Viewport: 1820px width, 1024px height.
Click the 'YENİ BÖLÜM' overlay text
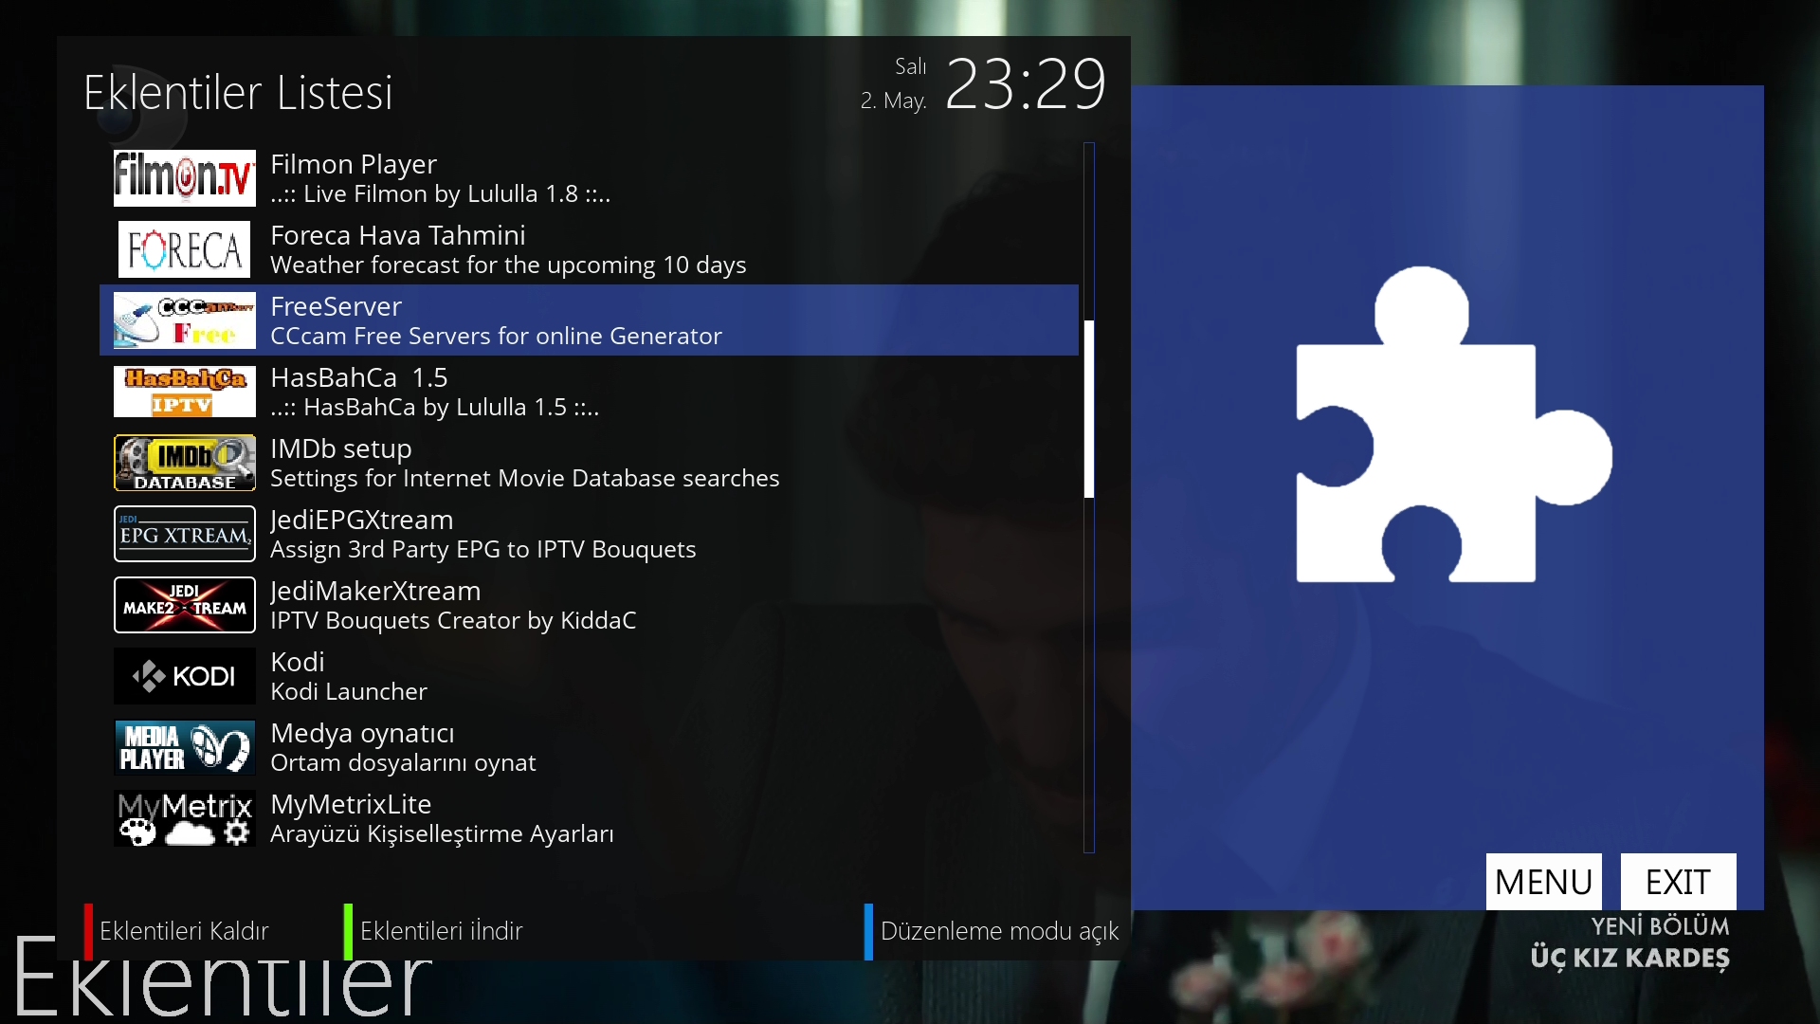[1660, 926]
